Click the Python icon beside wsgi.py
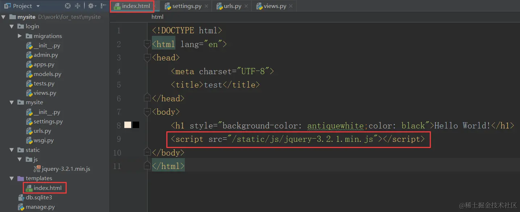This screenshot has height=212, width=520. (29, 140)
